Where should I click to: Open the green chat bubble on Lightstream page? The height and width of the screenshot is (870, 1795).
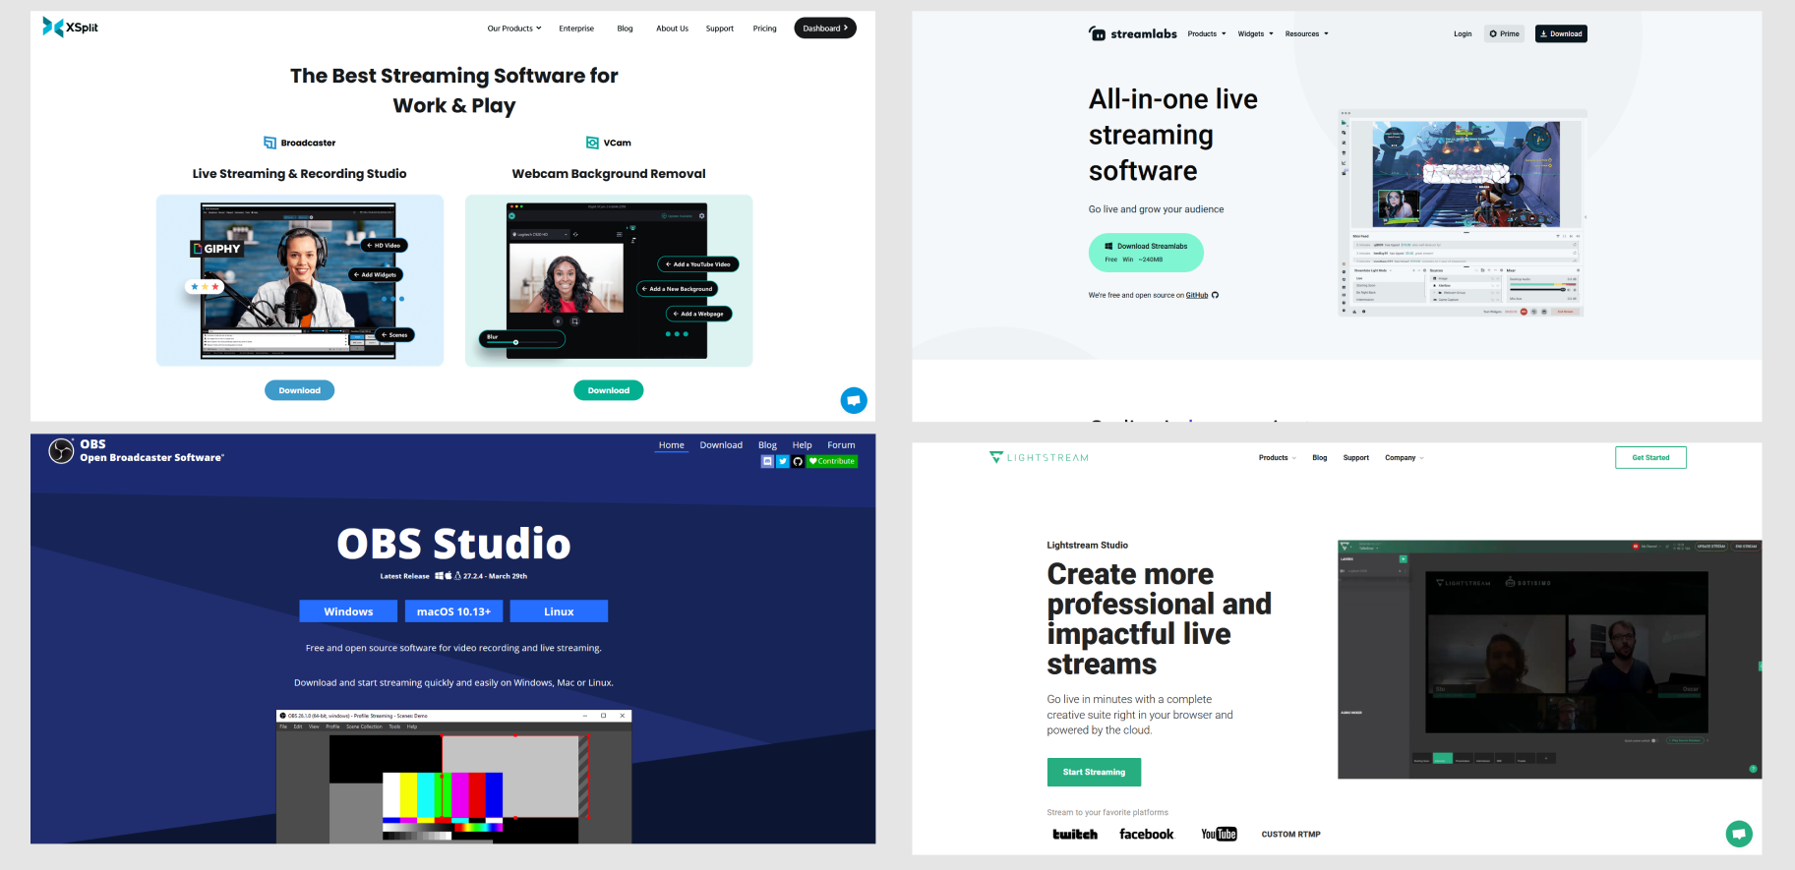pos(1739,834)
